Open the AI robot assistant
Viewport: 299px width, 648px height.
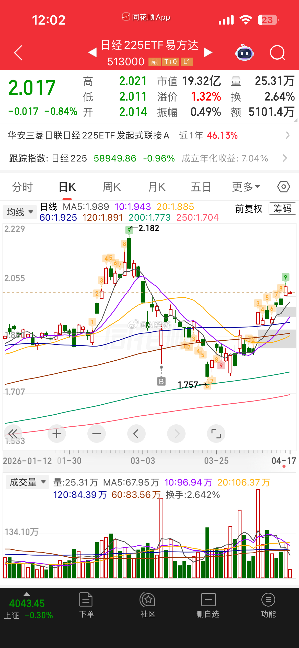(244, 52)
